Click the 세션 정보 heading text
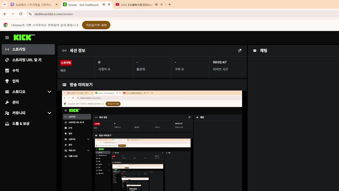 (77, 51)
